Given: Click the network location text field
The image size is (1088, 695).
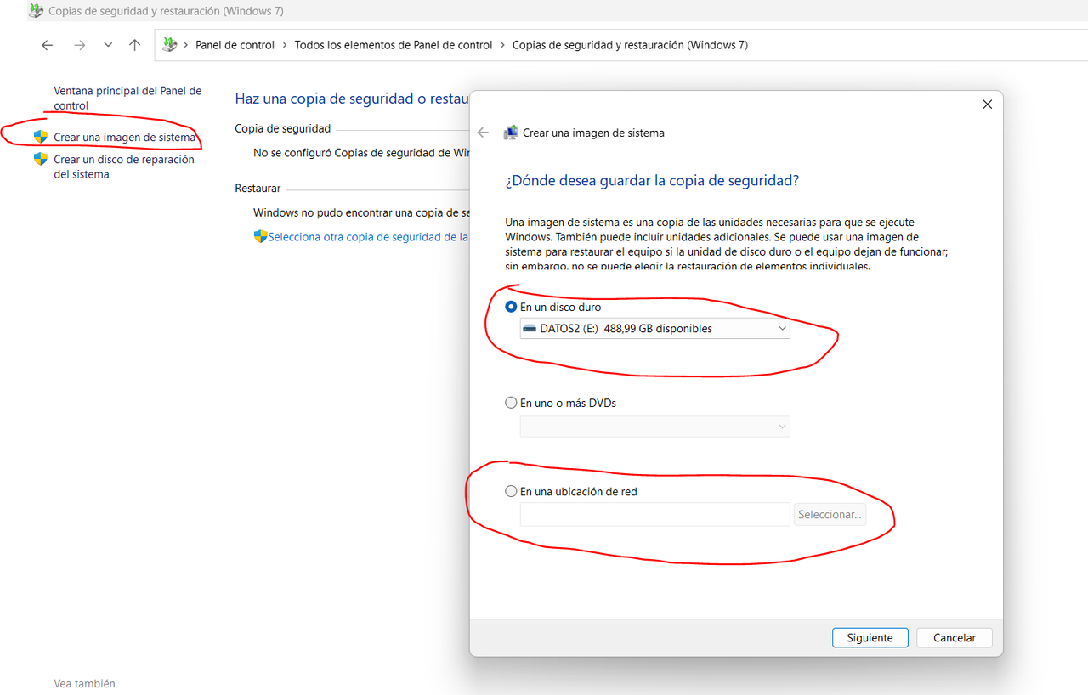Looking at the screenshot, I should point(654,514).
